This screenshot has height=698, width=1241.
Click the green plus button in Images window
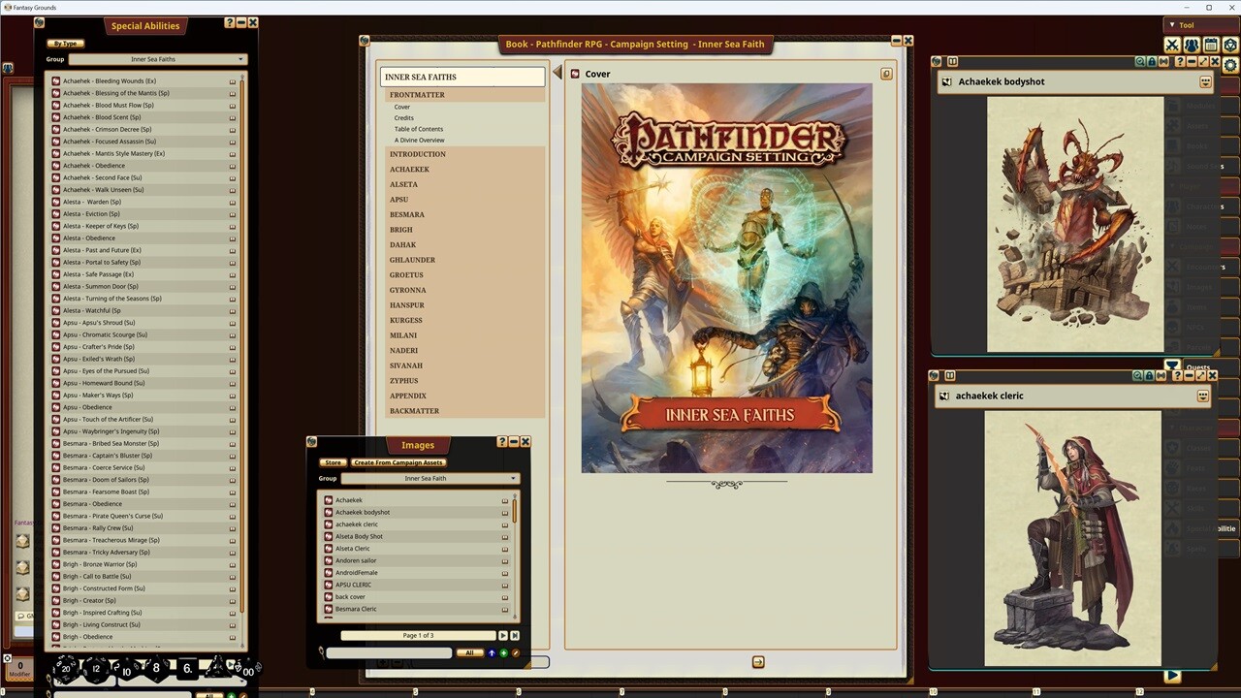coord(503,652)
